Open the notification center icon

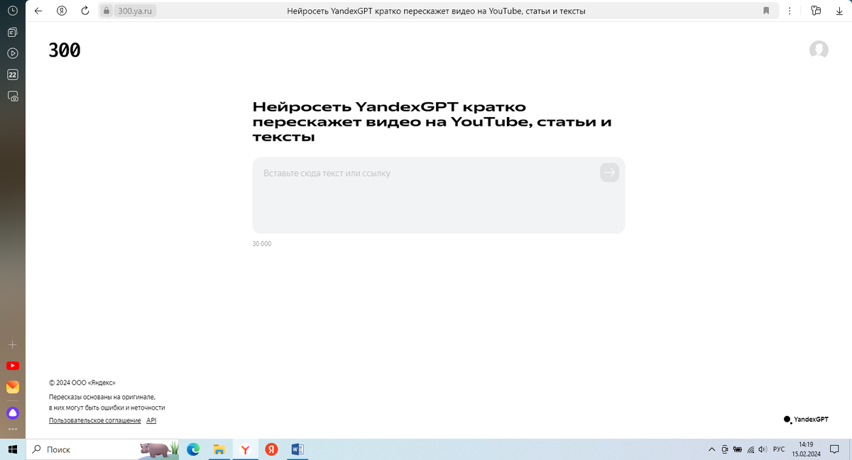[x=834, y=449]
